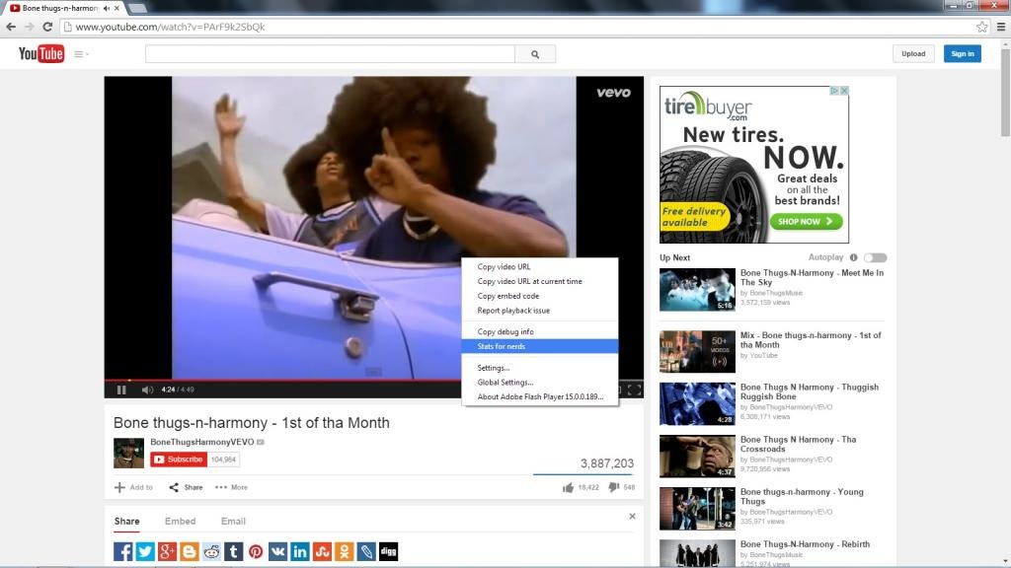Subscribe to BoneThugsHarmonyVEVO
The width and height of the screenshot is (1011, 568).
coord(179,460)
